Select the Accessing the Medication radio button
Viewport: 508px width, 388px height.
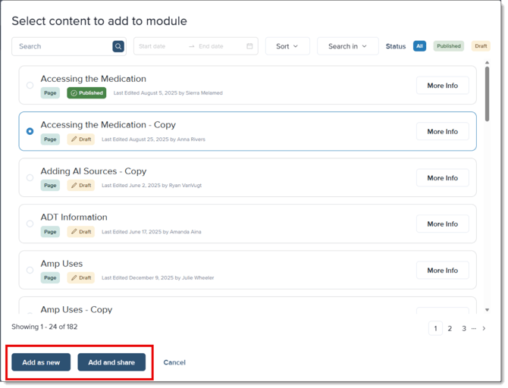tap(30, 85)
